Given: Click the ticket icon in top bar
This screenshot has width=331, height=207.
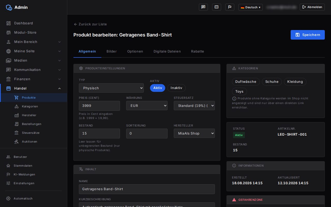Looking at the screenshot, I should tap(216, 7).
